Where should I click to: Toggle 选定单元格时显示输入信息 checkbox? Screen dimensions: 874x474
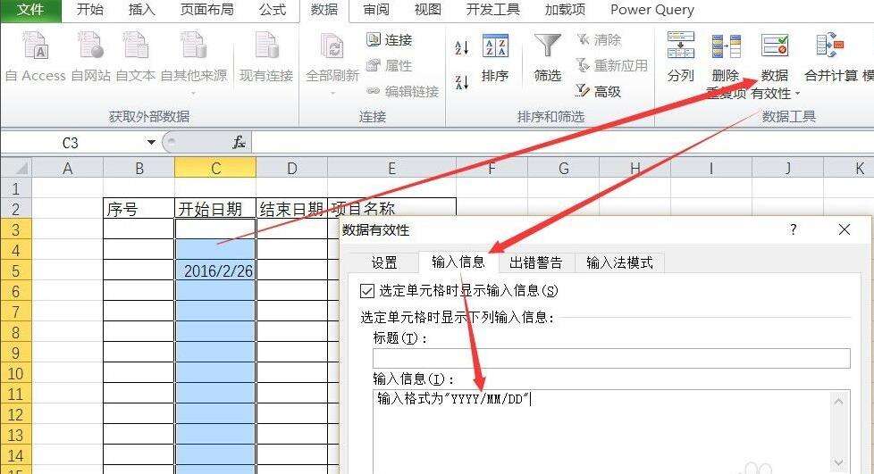(x=367, y=291)
